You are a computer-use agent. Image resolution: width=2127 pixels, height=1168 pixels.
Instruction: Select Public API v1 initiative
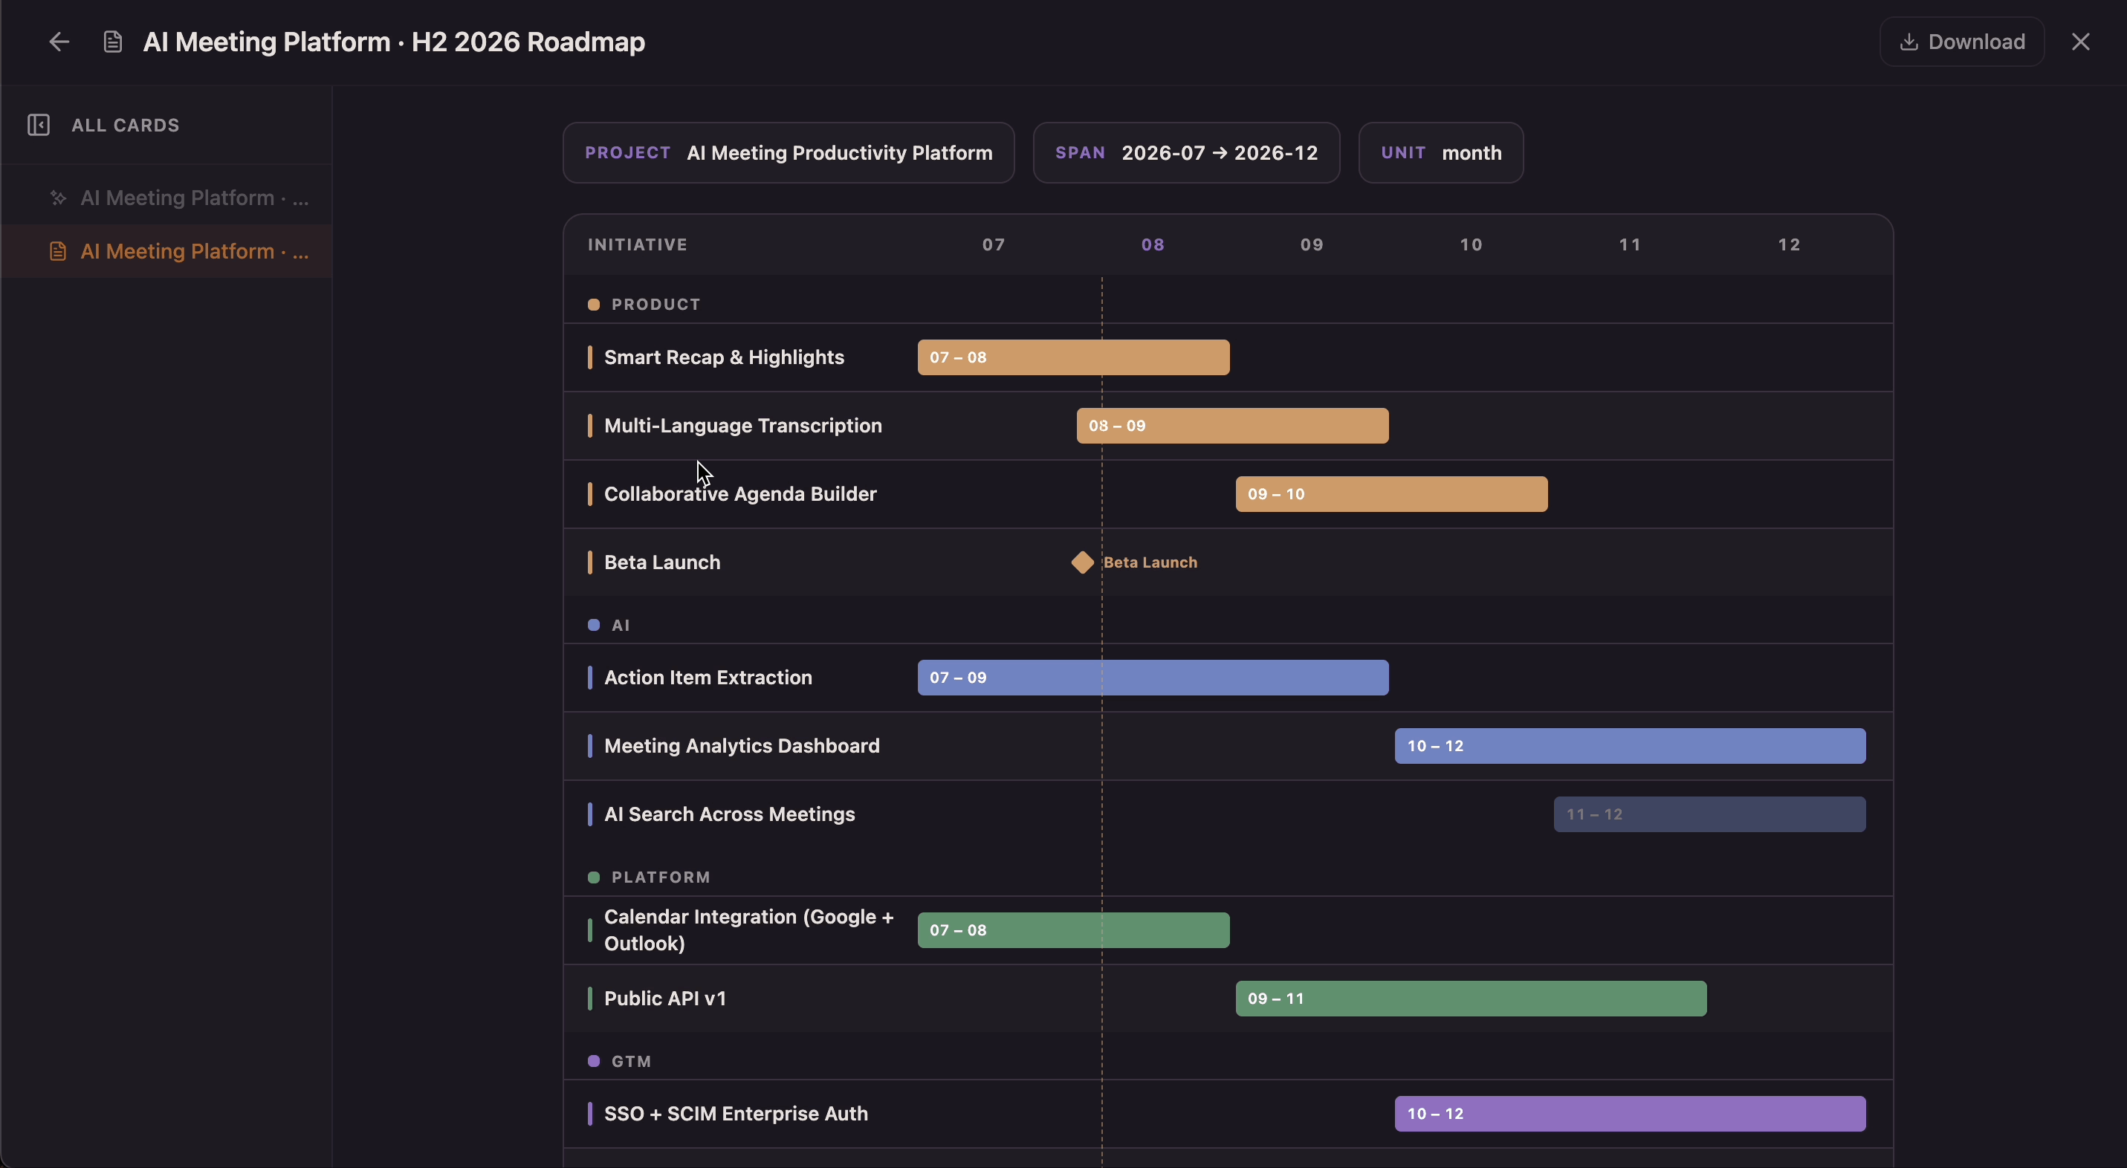tap(665, 999)
